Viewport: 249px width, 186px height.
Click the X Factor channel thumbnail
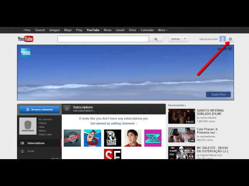tap(153, 138)
